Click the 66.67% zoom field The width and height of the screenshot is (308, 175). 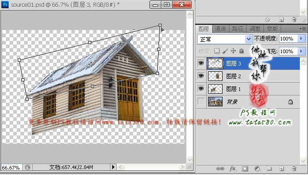point(11,168)
